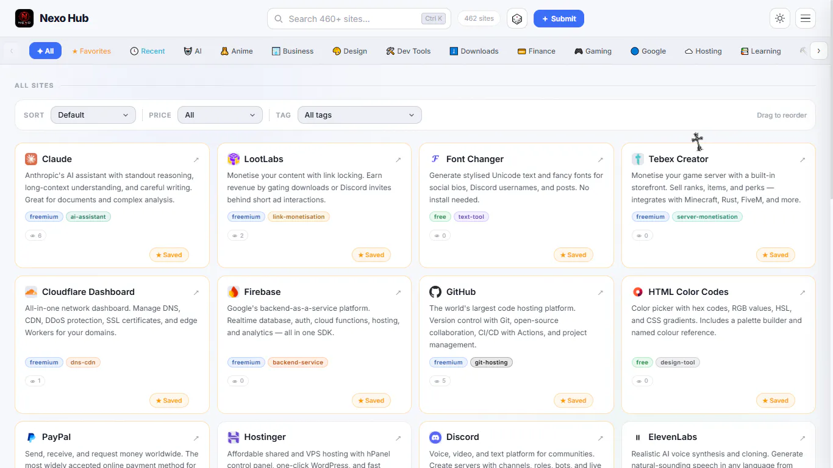Filter by the design-tool tag
833x468 pixels.
pos(677,363)
